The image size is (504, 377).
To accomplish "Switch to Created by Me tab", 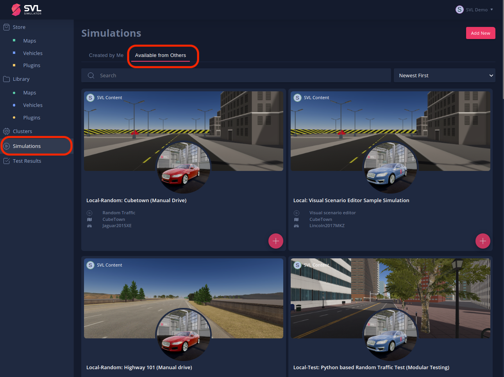I will [x=106, y=55].
